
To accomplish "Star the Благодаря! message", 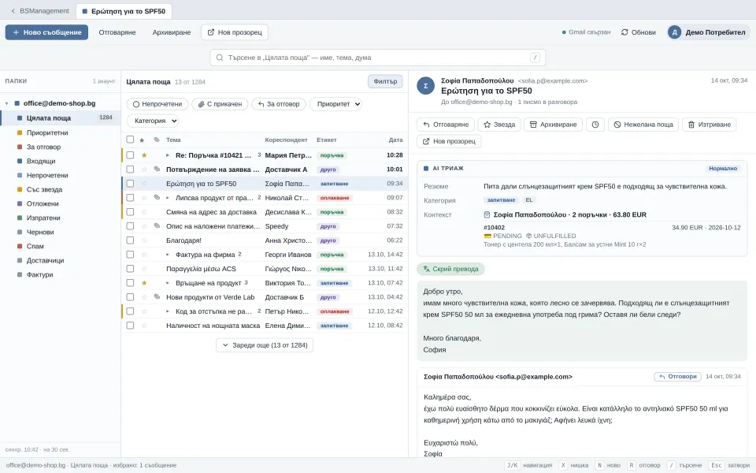I will [x=144, y=240].
